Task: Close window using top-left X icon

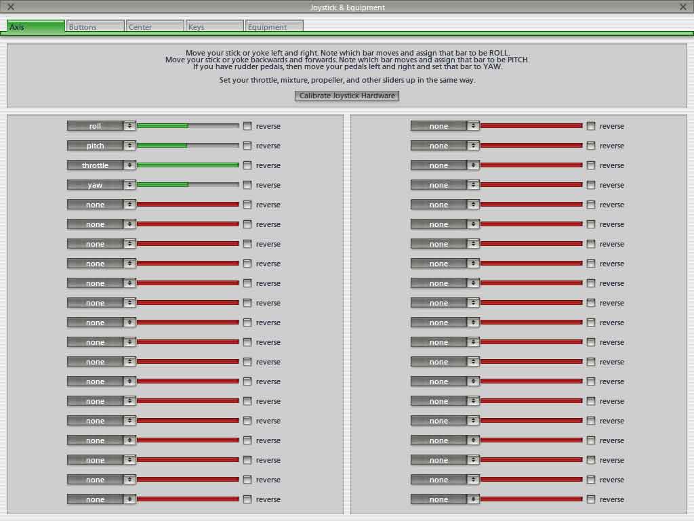Action: [x=11, y=7]
